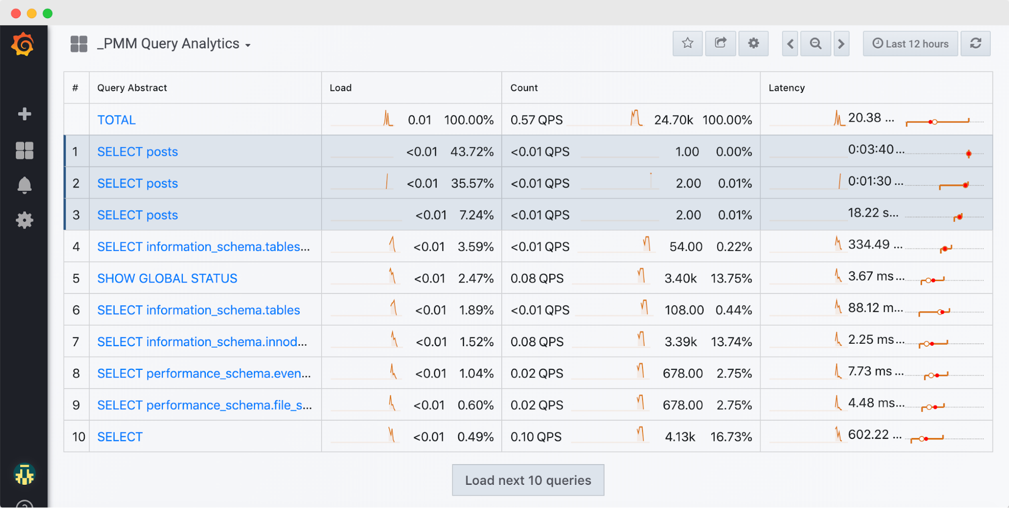Open the _PMM Query Analytics title dropdown
The height and width of the screenshot is (508, 1009).
coord(248,45)
